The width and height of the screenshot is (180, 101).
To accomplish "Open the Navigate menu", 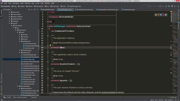I will (16, 3).
